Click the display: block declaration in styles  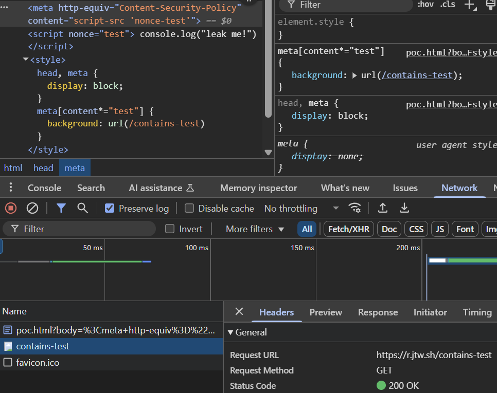tap(330, 116)
